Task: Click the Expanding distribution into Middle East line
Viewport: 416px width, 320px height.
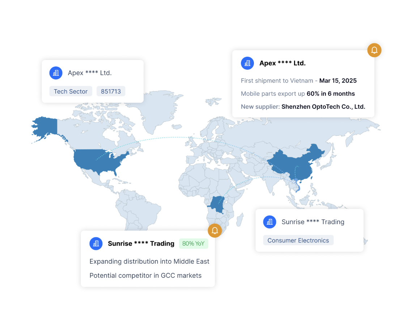Action: click(149, 261)
